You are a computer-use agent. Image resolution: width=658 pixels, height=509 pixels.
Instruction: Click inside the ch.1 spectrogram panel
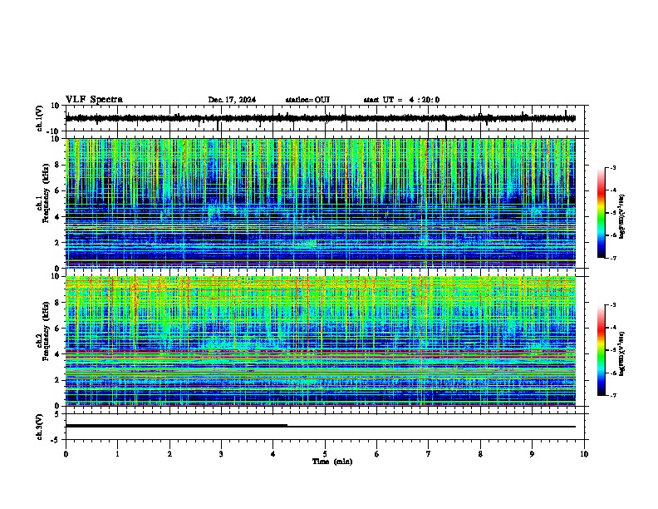320,203
